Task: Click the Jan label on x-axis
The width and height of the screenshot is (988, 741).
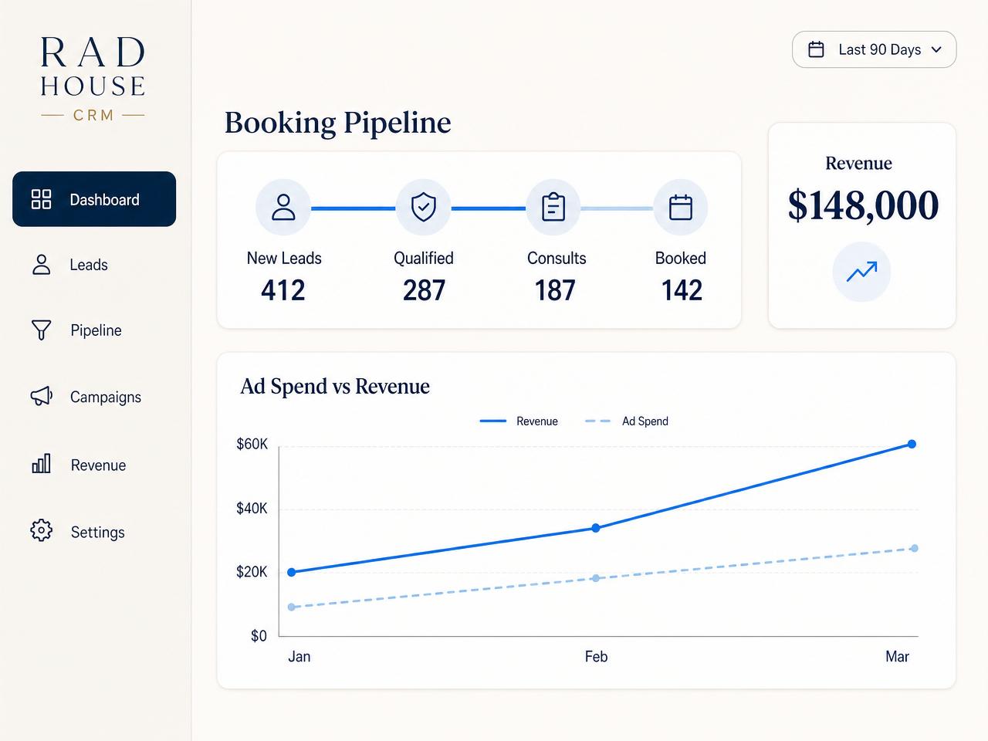Action: click(x=299, y=657)
